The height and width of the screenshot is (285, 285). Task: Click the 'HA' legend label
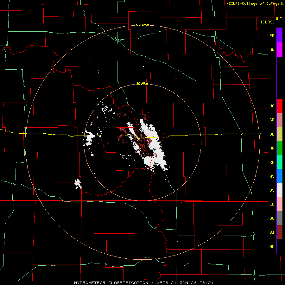272,106
